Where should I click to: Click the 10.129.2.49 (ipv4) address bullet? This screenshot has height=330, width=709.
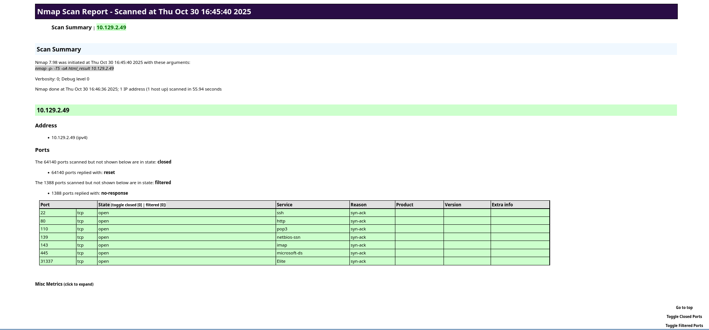coord(69,138)
